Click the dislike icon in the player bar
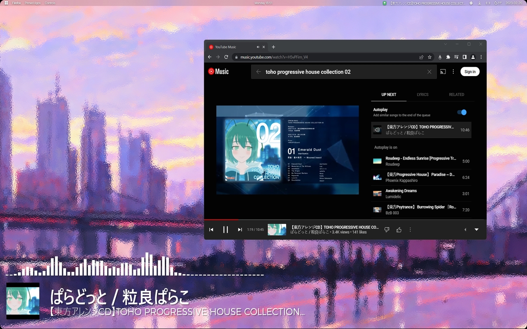This screenshot has height=329, width=527. tap(387, 229)
